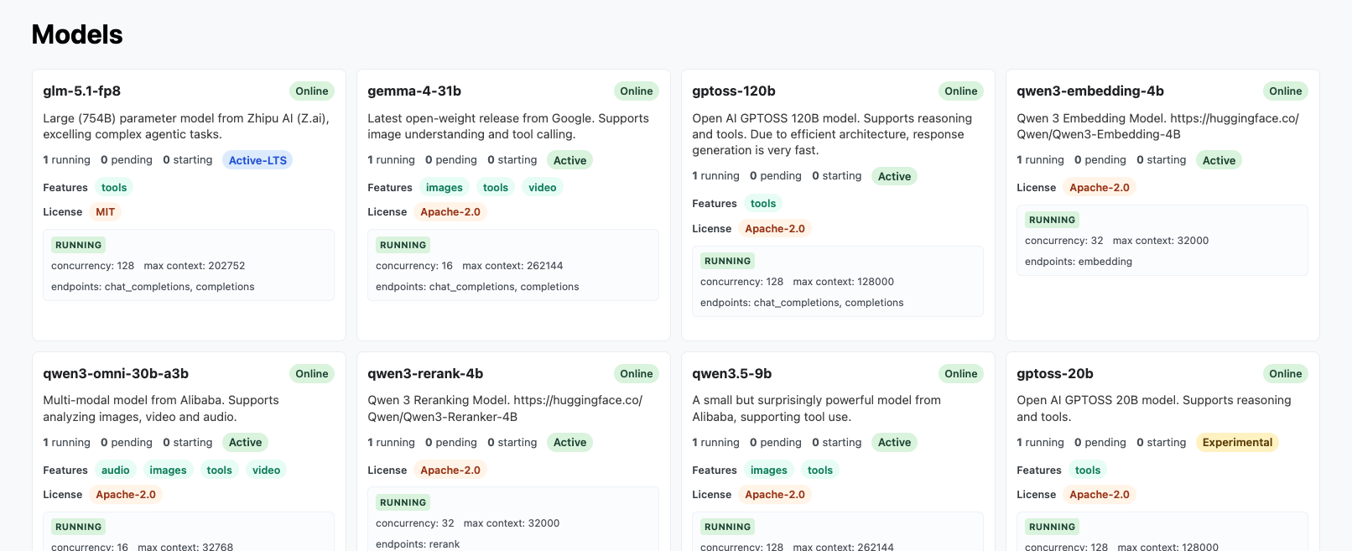Open the qwen3.5-9b model card title
Viewport: 1352px width, 551px height.
(732, 373)
